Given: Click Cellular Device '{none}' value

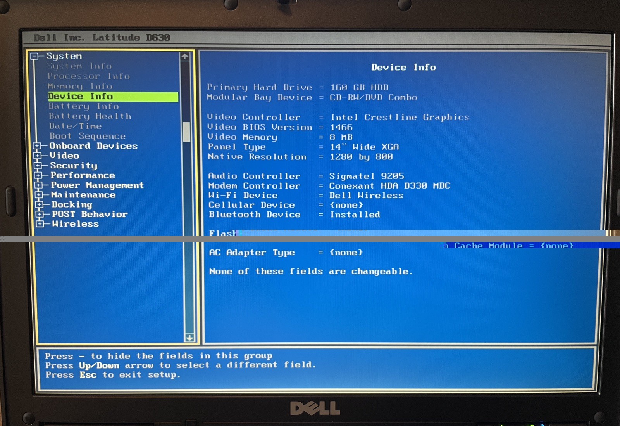Looking at the screenshot, I should coord(346,205).
